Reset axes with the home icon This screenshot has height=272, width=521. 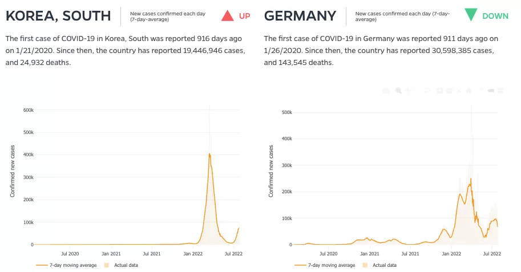469,91
